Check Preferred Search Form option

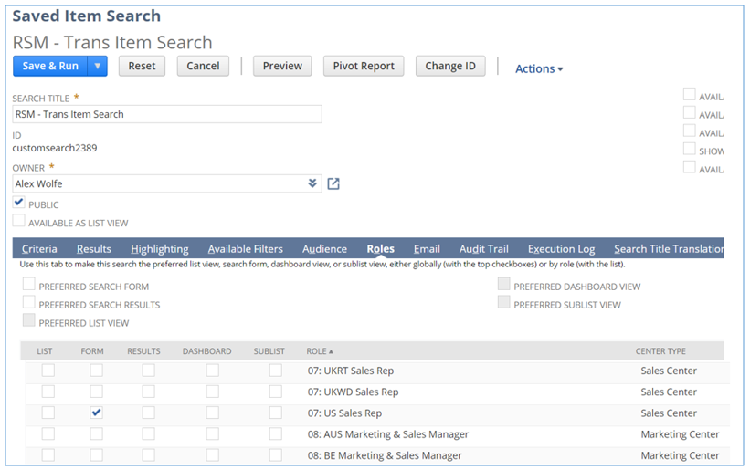tap(29, 286)
